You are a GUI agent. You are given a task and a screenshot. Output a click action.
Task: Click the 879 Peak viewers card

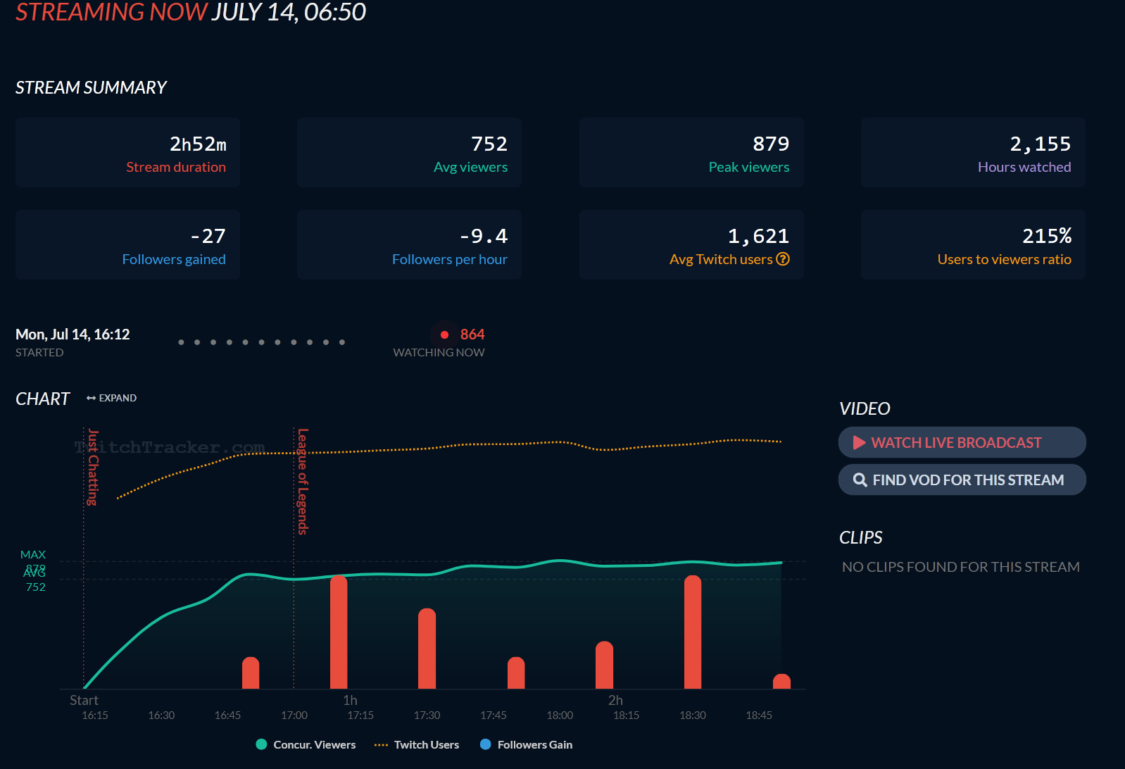coord(691,153)
